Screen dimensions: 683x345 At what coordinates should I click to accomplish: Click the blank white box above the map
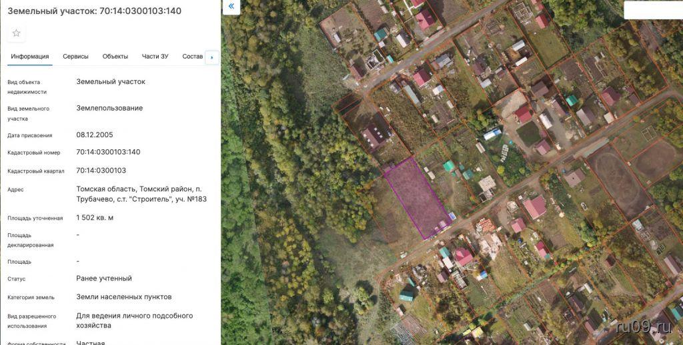(652, 9)
